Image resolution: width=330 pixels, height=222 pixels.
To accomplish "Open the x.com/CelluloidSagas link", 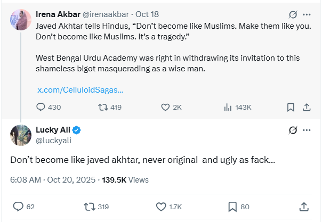I will coord(80,90).
